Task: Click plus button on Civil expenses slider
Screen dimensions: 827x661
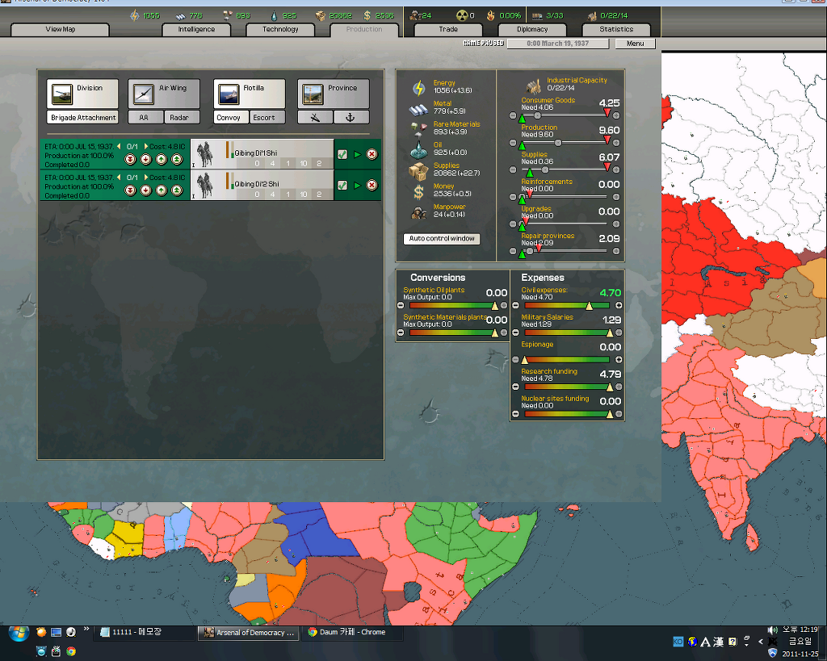Action: [619, 305]
